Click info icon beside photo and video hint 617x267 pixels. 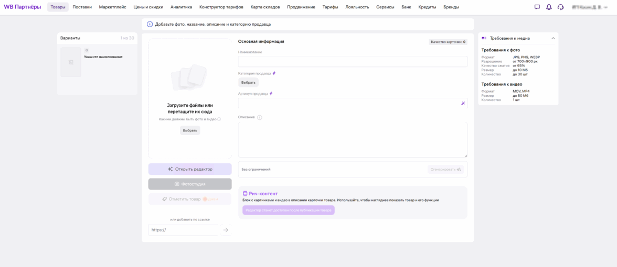(x=219, y=119)
